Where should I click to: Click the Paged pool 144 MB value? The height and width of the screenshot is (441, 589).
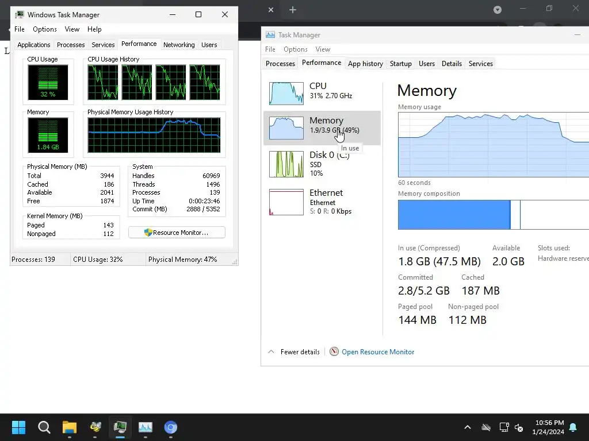click(x=418, y=320)
